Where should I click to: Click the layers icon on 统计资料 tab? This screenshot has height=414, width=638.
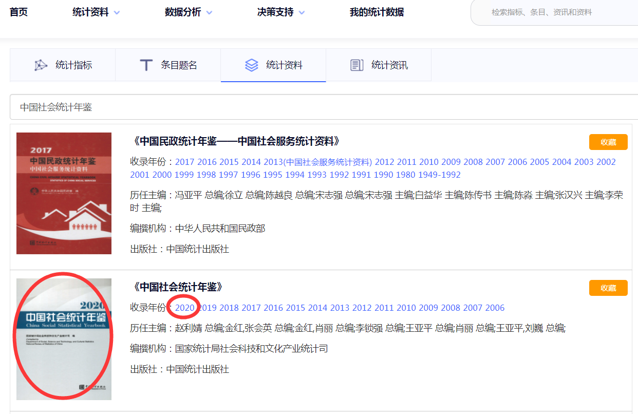tap(251, 65)
